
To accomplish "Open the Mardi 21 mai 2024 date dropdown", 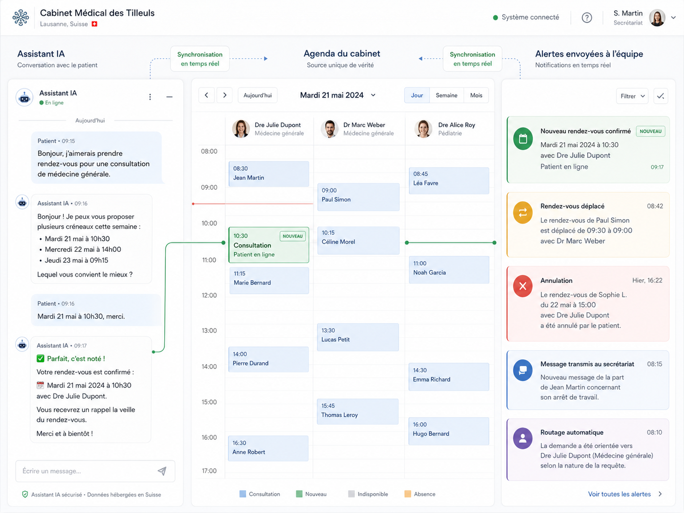I will pyautogui.click(x=337, y=95).
